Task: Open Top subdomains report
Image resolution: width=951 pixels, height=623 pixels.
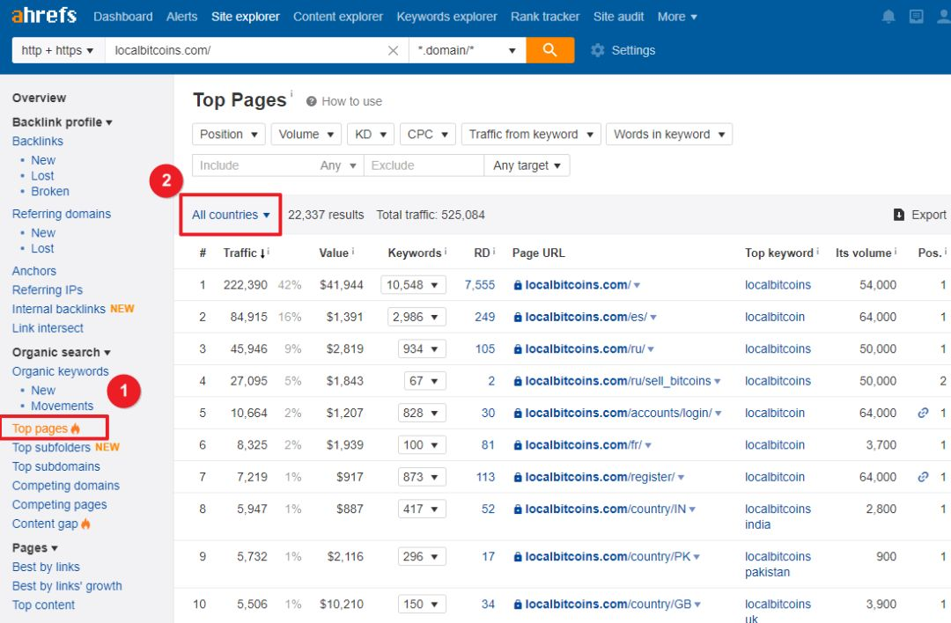Action: 55,466
